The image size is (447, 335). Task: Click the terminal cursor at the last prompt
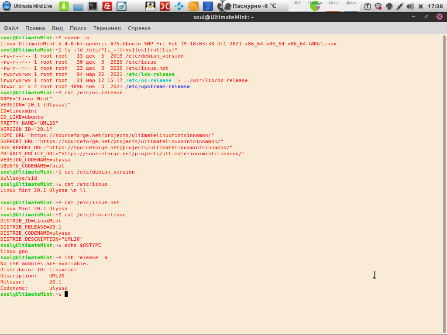[66, 294]
